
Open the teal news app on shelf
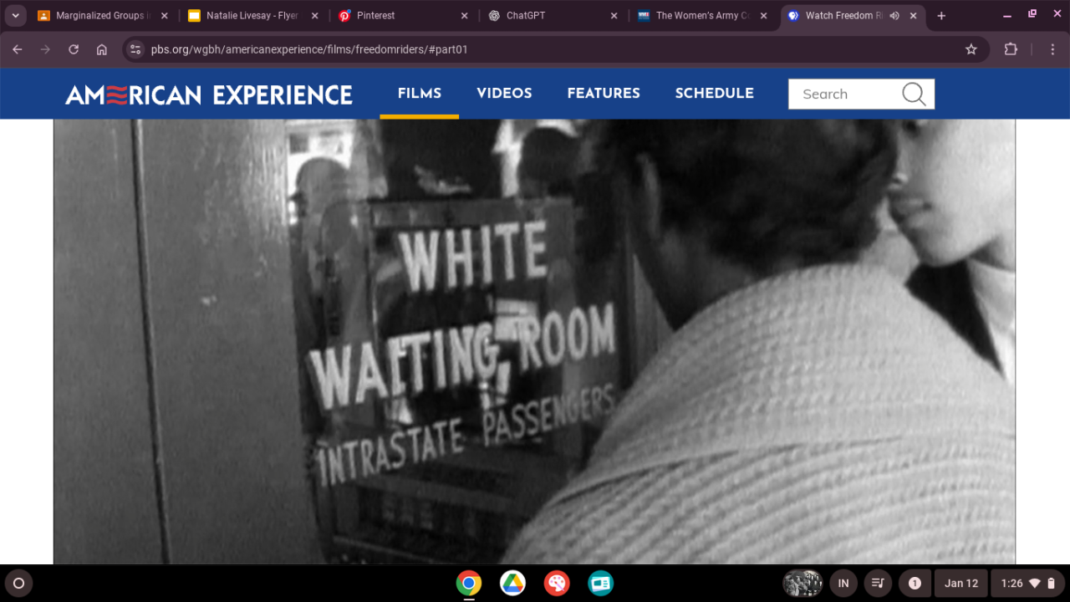(600, 583)
